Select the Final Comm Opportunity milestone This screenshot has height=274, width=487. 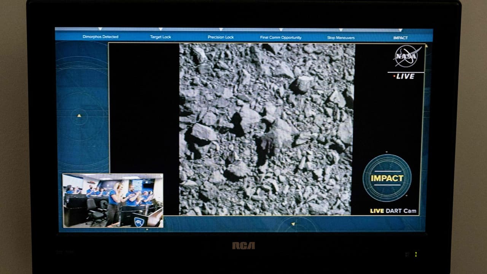281,37
